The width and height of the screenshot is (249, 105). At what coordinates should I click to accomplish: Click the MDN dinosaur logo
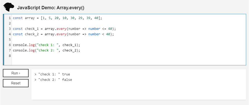[9, 7]
